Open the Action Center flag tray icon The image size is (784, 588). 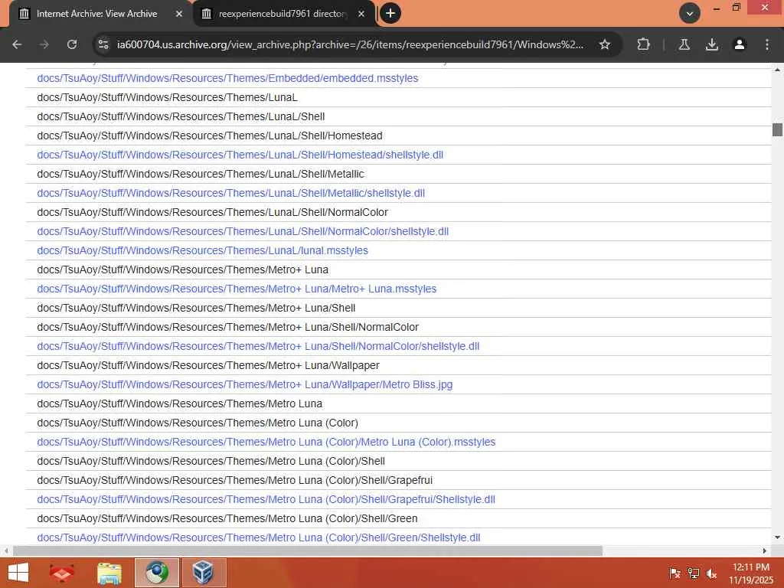[x=675, y=573]
